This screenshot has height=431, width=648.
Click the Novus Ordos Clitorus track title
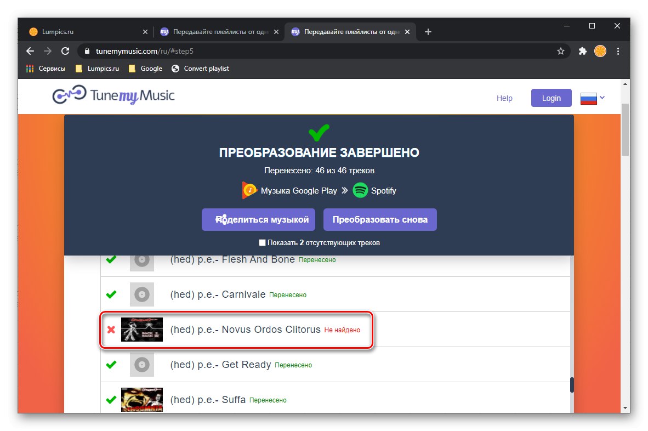pyautogui.click(x=245, y=330)
